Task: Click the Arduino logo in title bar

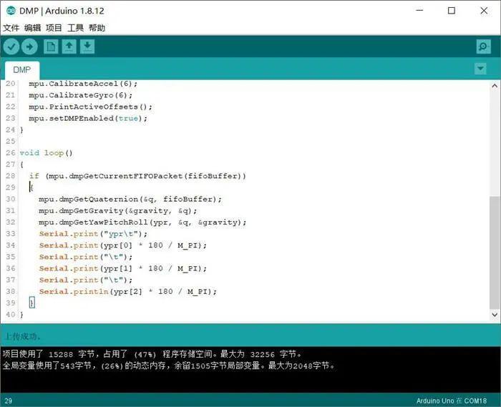Action: (x=10, y=10)
